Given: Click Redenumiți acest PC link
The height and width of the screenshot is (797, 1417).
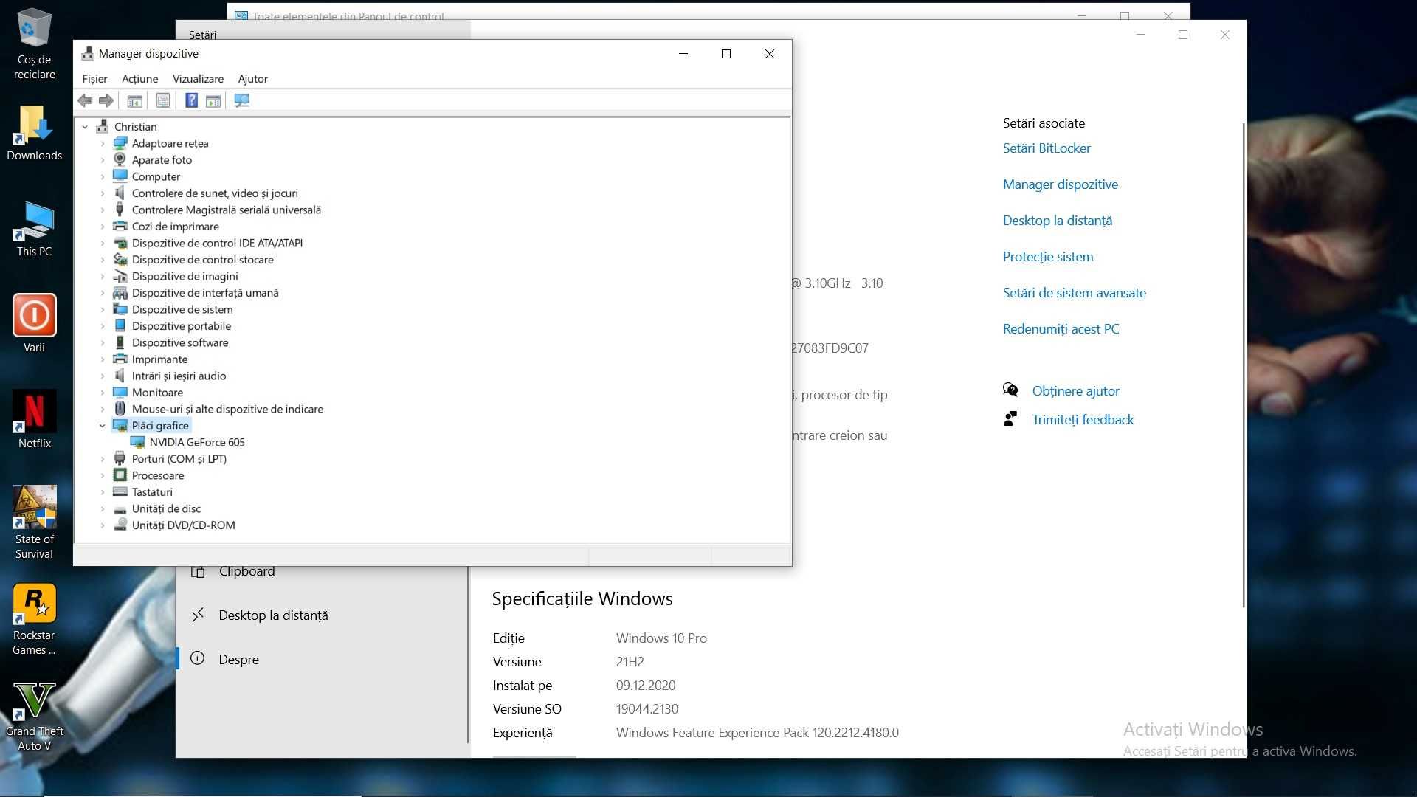Looking at the screenshot, I should coord(1061,329).
